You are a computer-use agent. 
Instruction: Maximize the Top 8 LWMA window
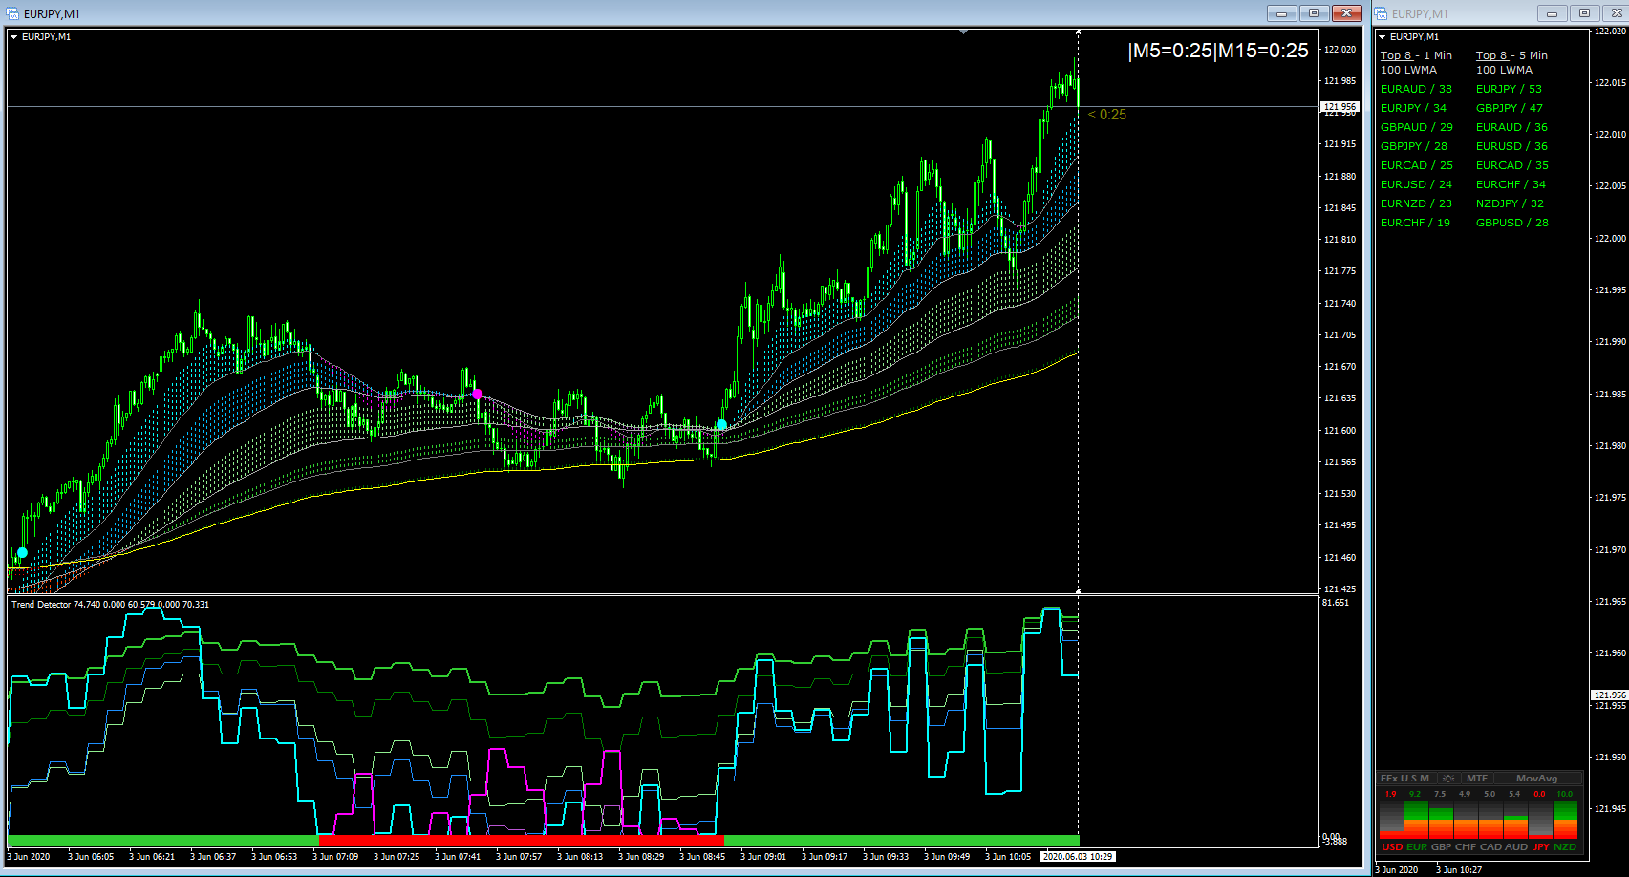[1584, 13]
